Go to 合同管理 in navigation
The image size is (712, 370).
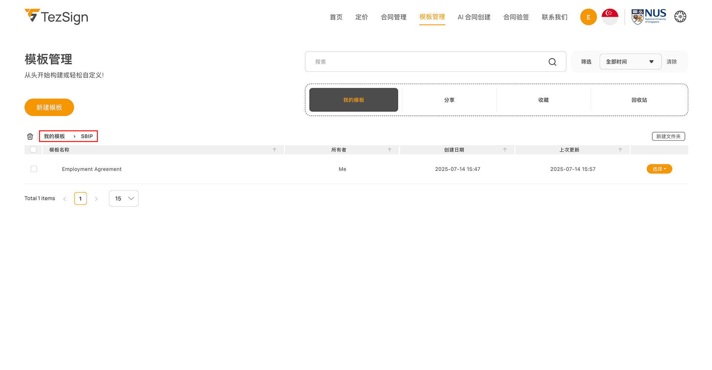pyautogui.click(x=393, y=17)
